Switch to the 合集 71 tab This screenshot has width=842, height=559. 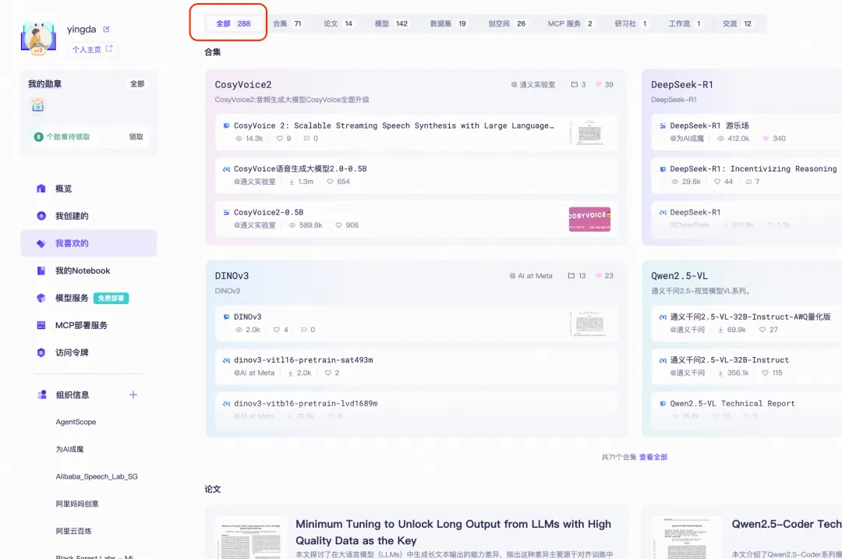point(287,23)
